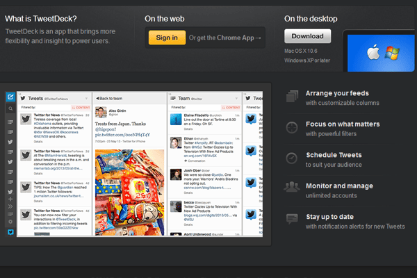Click the Arrange your feeds heading
The width and height of the screenshot is (417, 278).
tap(337, 93)
